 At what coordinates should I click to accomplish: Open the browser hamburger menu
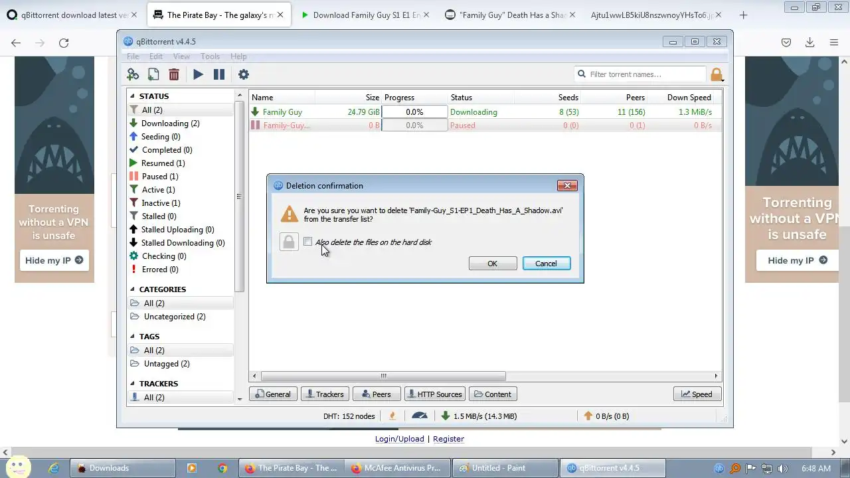[834, 42]
